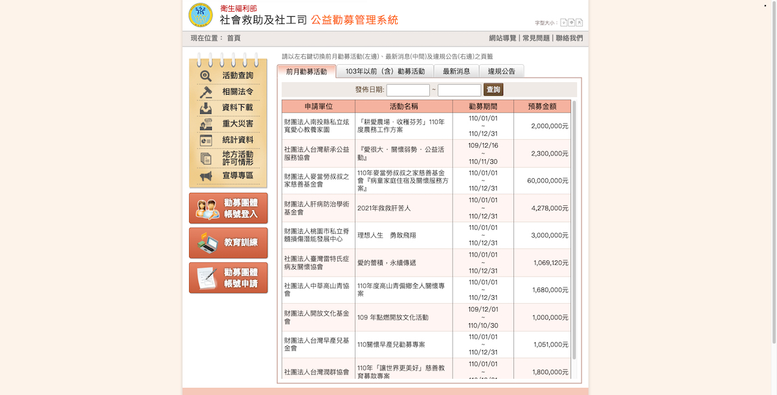Click the people icon on 勸募團體帳號登入
Viewport: 777px width, 395px height.
coord(208,209)
